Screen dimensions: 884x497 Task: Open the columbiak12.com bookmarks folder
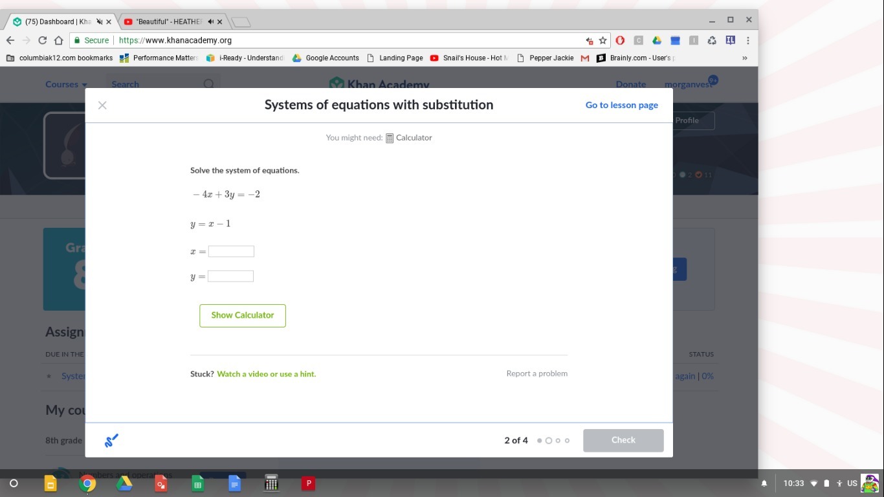(60, 58)
